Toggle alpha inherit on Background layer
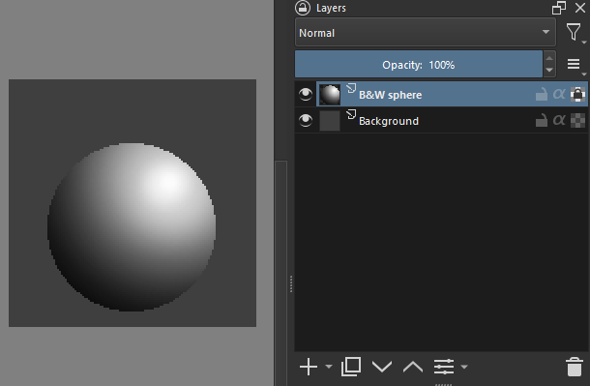The image size is (590, 386). tap(559, 120)
